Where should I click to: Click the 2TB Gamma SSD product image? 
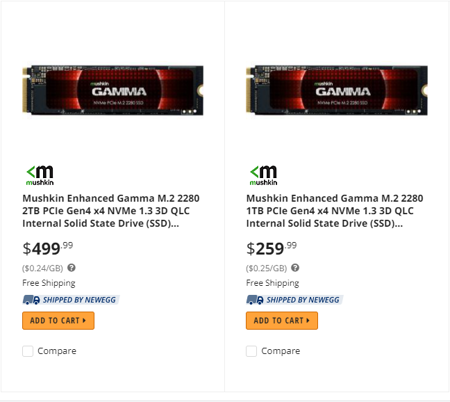(112, 91)
